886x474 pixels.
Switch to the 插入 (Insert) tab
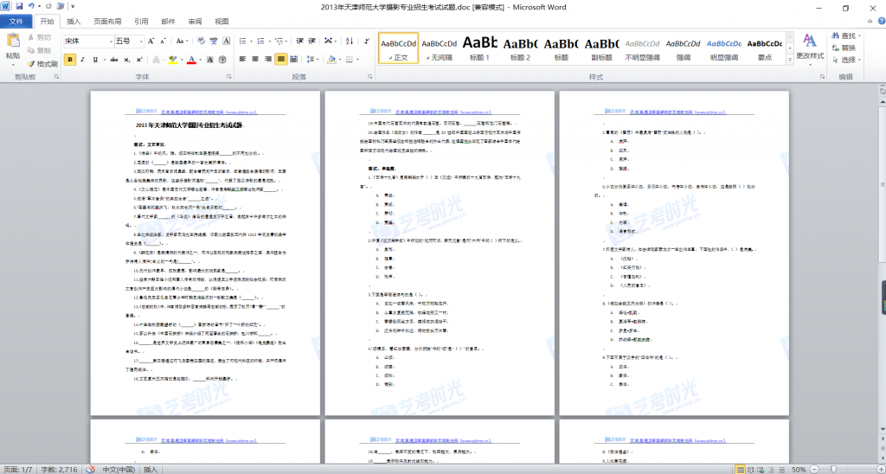74,21
